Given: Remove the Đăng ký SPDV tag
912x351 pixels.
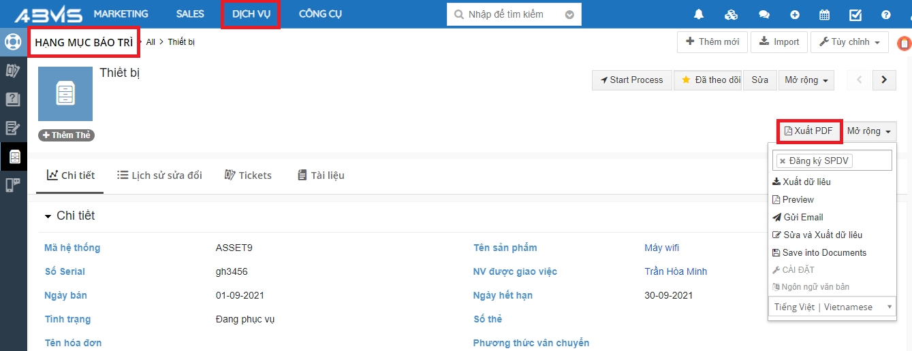Looking at the screenshot, I should pos(783,161).
